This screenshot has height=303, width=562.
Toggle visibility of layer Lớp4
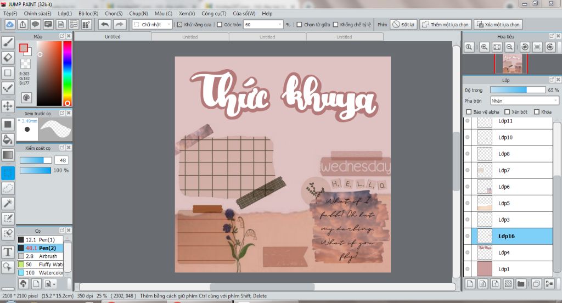(468, 252)
